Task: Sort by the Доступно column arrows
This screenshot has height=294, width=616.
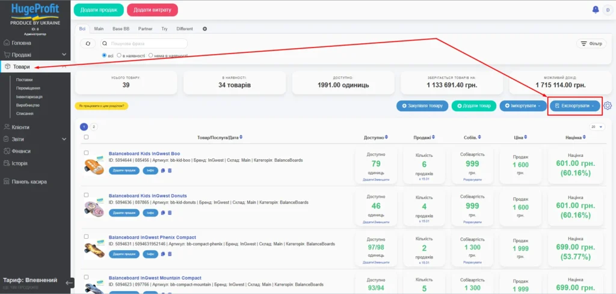Action: [386, 138]
